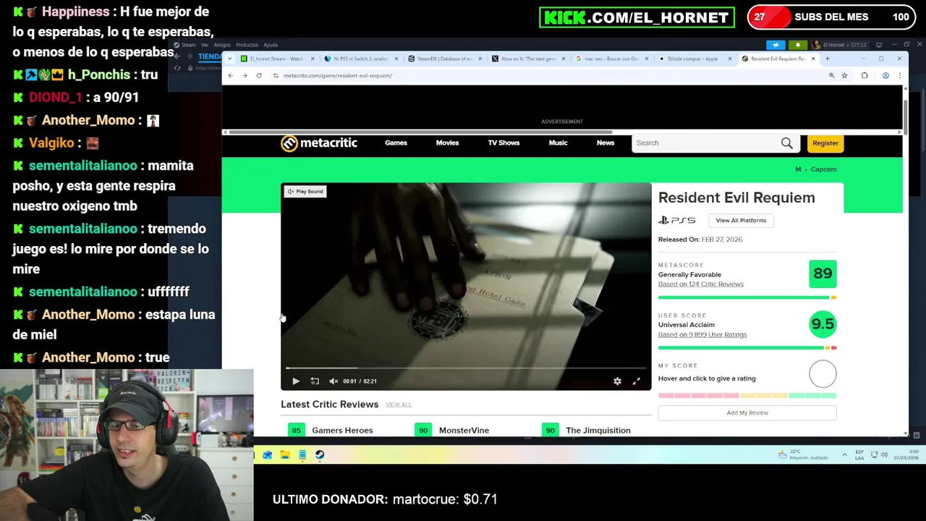This screenshot has width=926, height=521.
Task: Open File Explorer from the taskbar
Action: pos(285,455)
